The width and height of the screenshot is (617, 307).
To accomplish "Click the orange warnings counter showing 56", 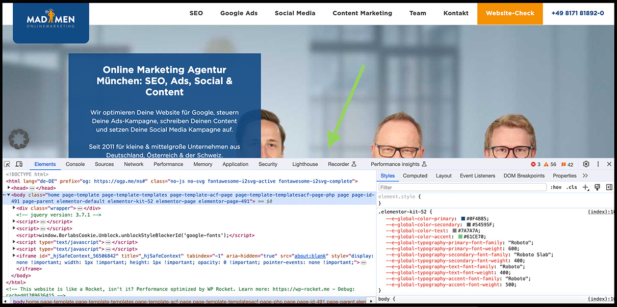I will 550,164.
